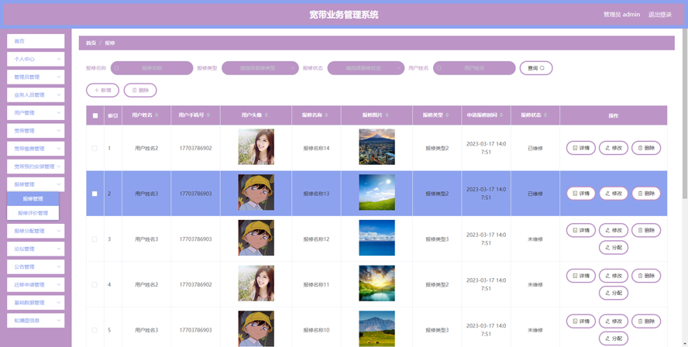Select the 报修管理 submenu item
Screen dimensions: 688x347
33,199
